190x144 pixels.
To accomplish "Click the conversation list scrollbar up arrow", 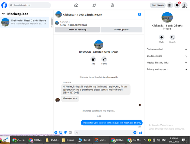I will [x=52, y=18].
